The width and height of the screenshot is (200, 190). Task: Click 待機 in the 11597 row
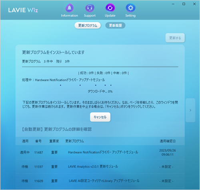point(25,166)
